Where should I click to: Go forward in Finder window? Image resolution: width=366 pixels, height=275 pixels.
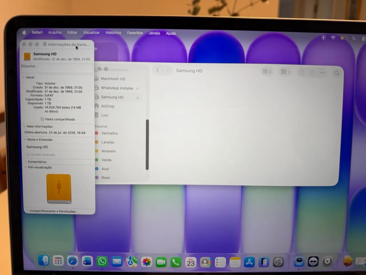167,70
